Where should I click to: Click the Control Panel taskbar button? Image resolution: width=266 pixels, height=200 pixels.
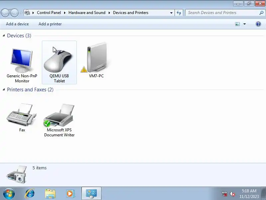tap(91, 194)
